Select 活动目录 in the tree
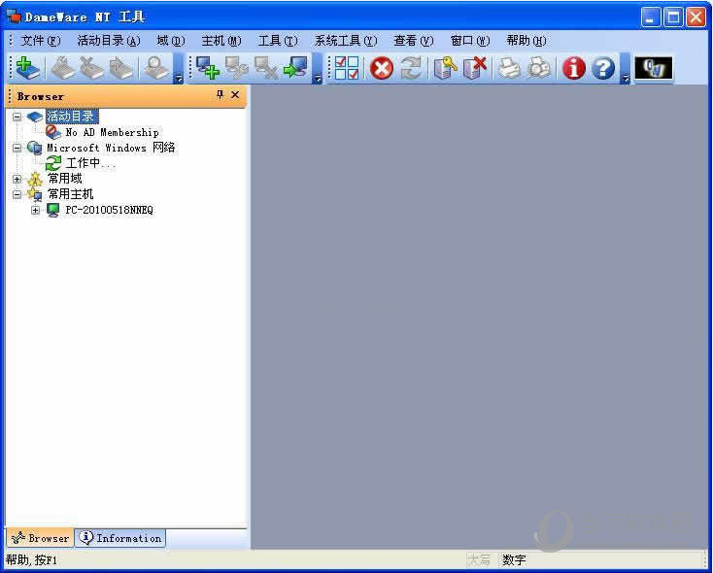Image resolution: width=713 pixels, height=573 pixels. [71, 117]
